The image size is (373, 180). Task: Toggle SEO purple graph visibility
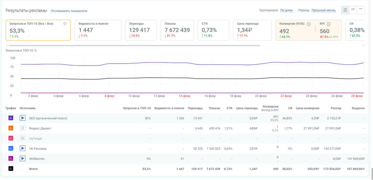11,118
